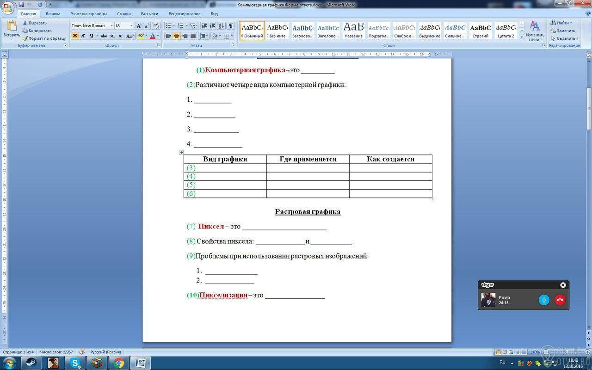Toggle bold formatting (Ж)
592x370 pixels.
click(74, 36)
